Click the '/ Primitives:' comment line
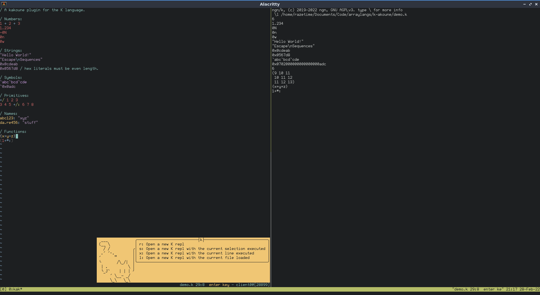This screenshot has height=295, width=540. pos(14,96)
